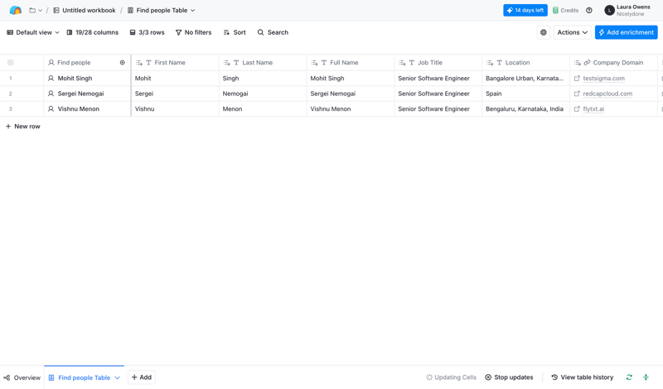Open table settings gear icon

click(x=544, y=32)
